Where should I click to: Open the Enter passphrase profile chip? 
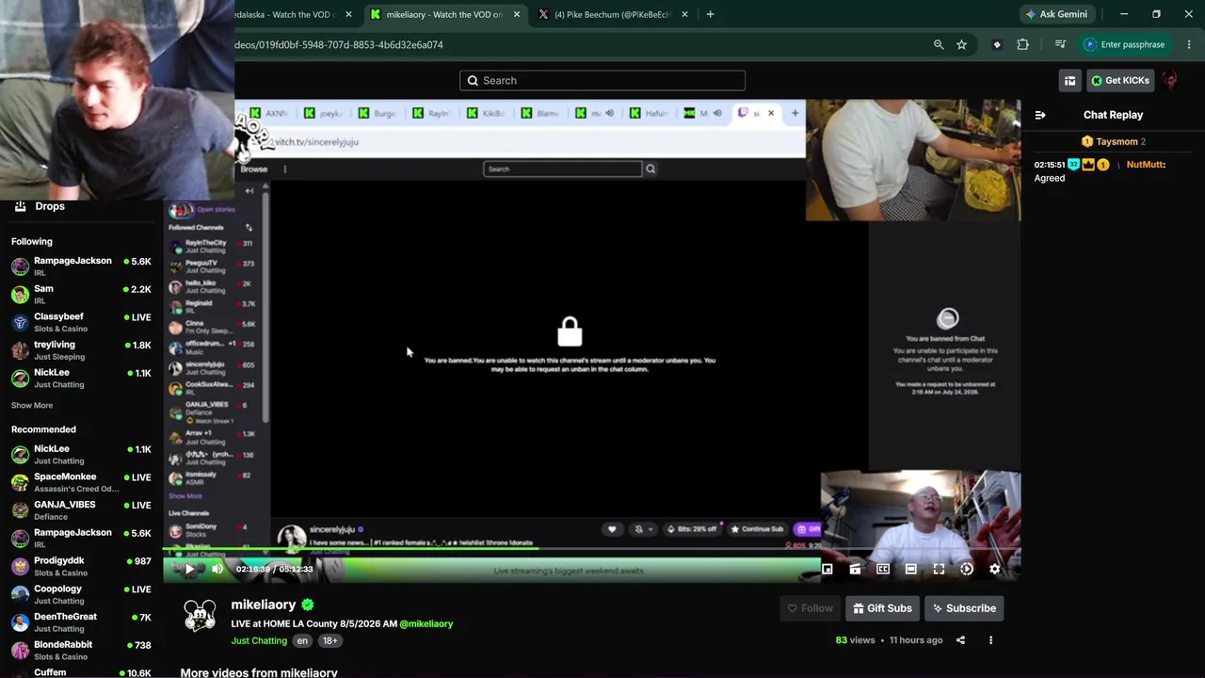[x=1124, y=44]
